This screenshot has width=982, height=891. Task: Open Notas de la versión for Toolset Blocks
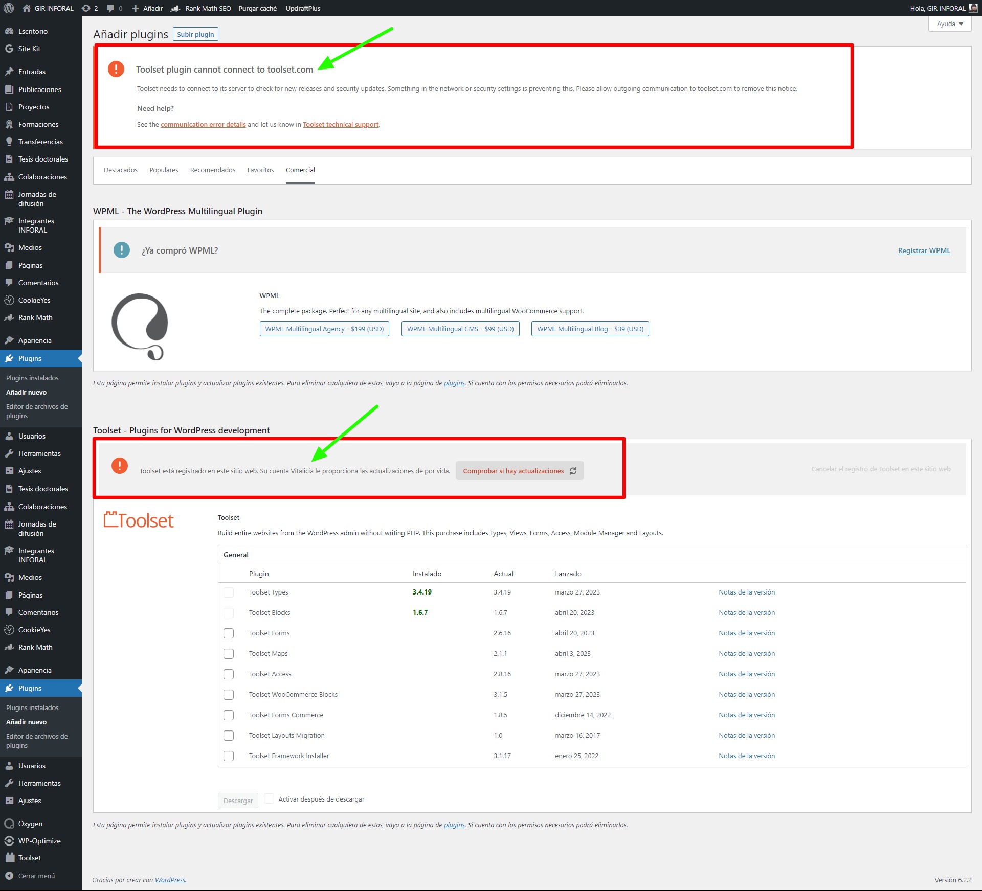(747, 613)
